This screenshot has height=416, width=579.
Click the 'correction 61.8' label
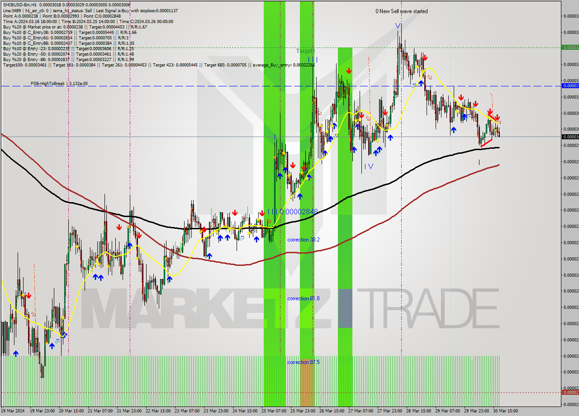tap(304, 298)
